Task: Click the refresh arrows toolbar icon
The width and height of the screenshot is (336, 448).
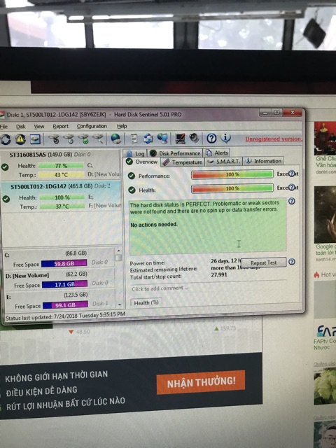Action: [x=5, y=139]
